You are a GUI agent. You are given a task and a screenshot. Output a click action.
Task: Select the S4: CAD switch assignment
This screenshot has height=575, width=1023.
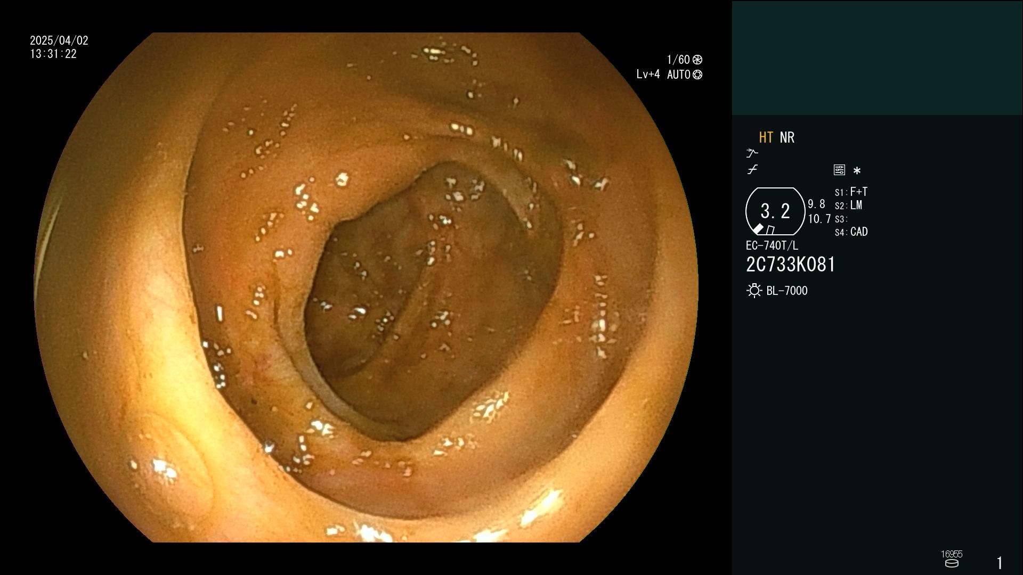851,232
